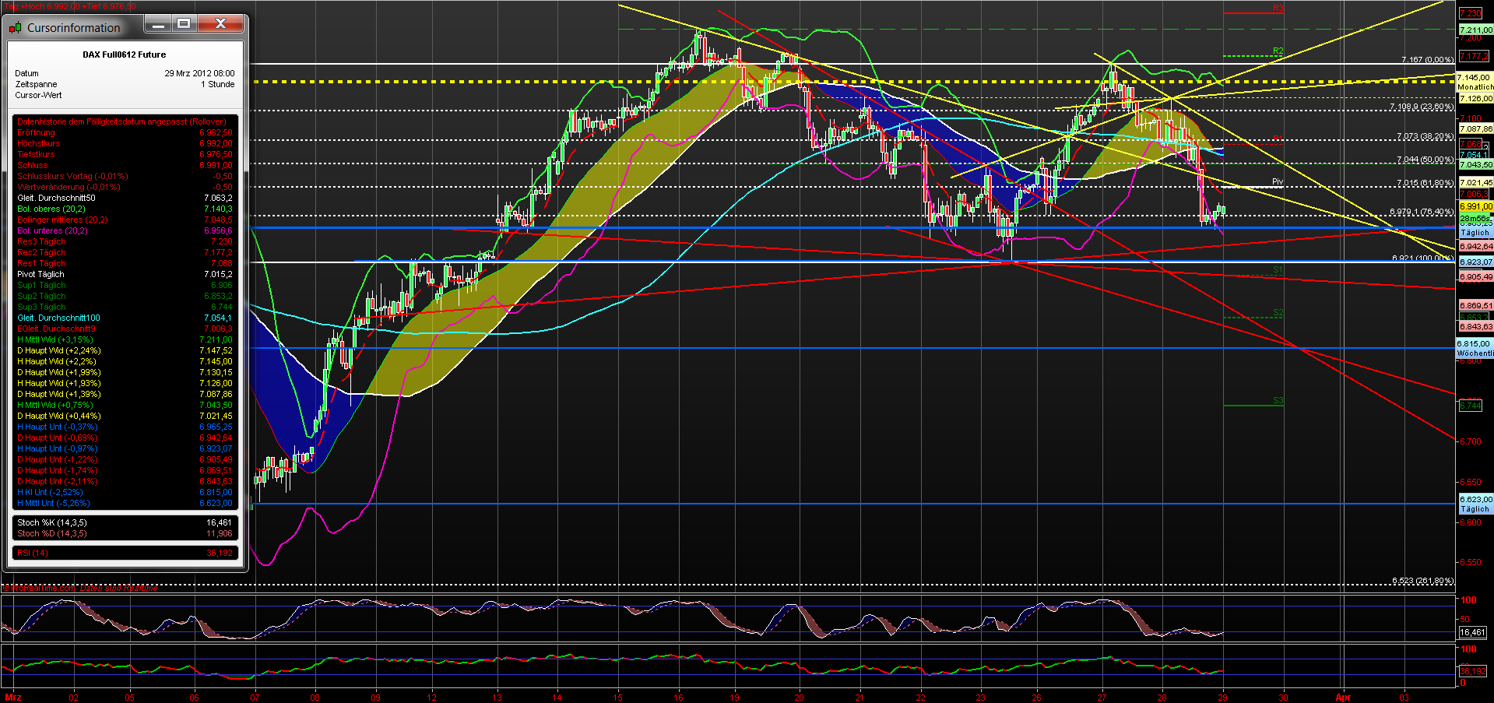
Task: Click the current price tag 6.991,00
Action: click(1476, 206)
